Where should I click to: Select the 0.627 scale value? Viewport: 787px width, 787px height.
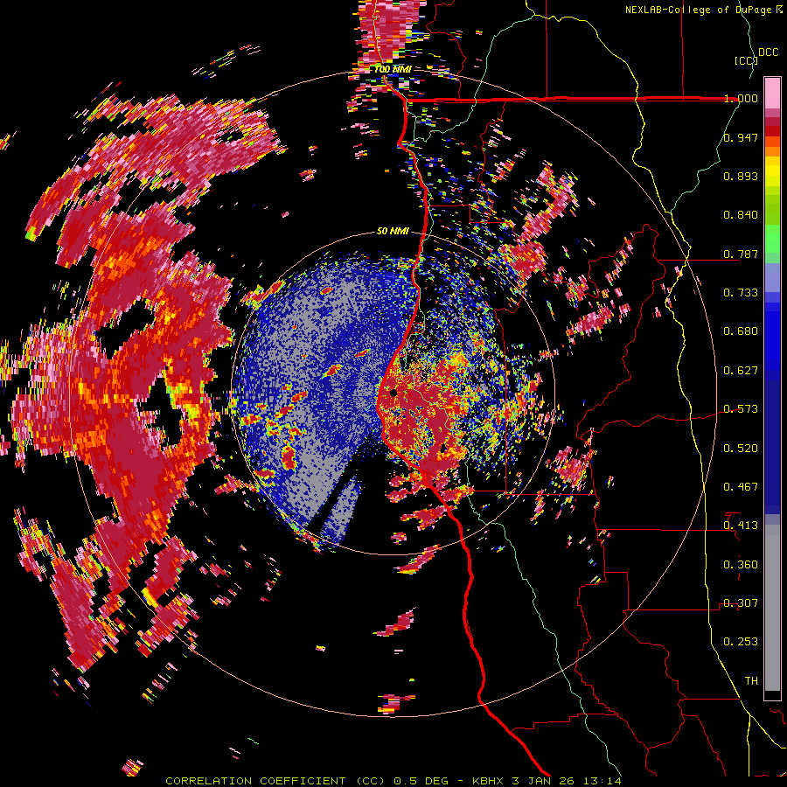pos(741,370)
